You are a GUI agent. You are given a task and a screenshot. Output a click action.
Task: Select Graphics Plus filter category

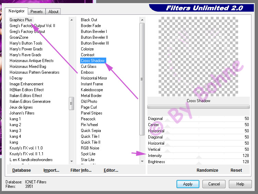pyautogui.click(x=21, y=20)
